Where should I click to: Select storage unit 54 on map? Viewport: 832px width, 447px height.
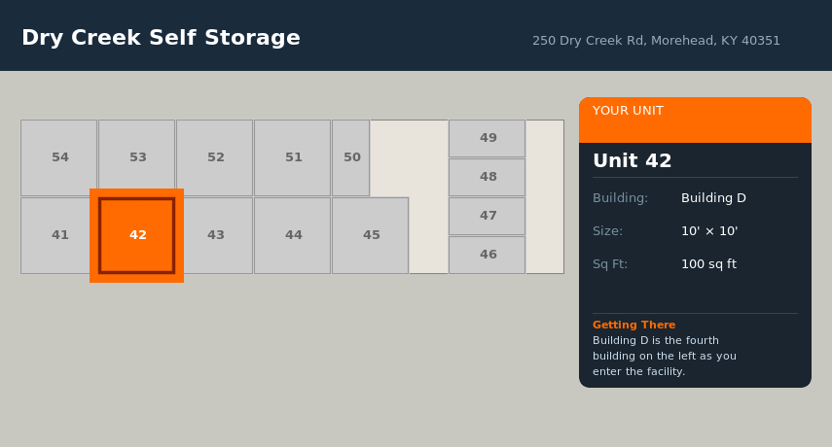pyautogui.click(x=59, y=157)
